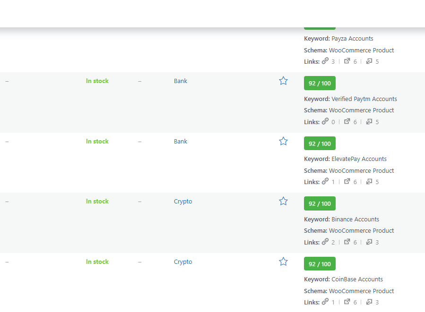Click internal links icon in Binance Accounts row
This screenshot has width=425, height=312.
pos(325,242)
